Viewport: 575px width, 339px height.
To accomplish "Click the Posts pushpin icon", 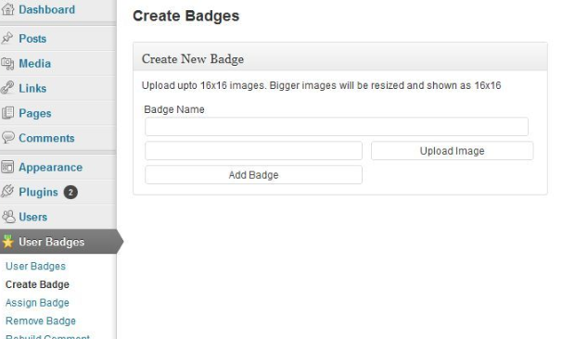I will tap(7, 38).
